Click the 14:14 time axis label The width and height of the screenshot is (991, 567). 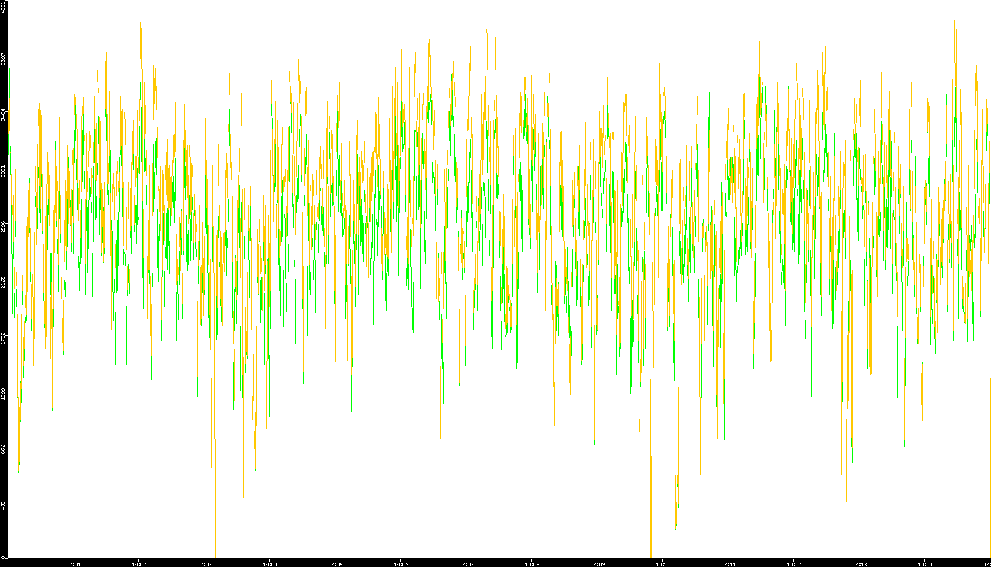(x=925, y=564)
